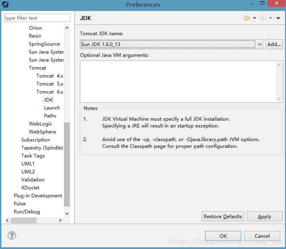Select SpringSource in the tree
This screenshot has width=286, height=249.
(x=44, y=44)
